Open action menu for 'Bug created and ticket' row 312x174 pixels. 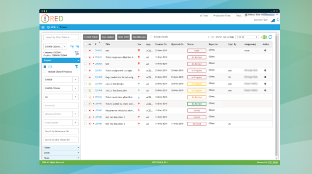click(265, 77)
